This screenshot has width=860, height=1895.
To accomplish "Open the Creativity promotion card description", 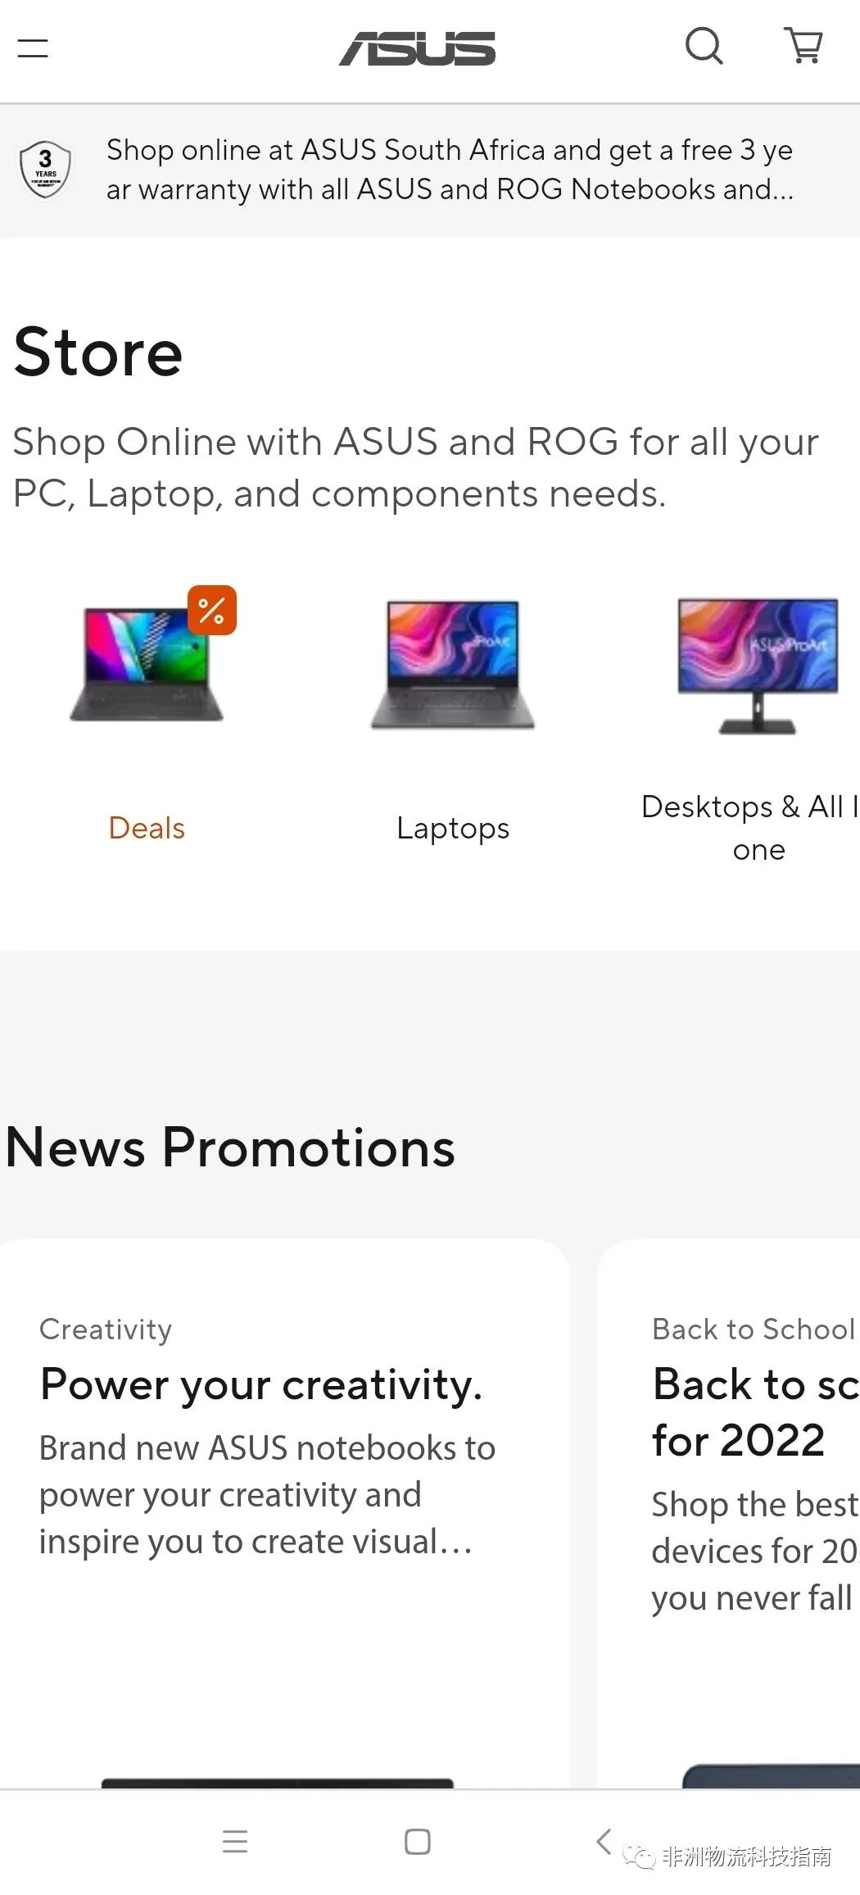I will (x=267, y=1495).
